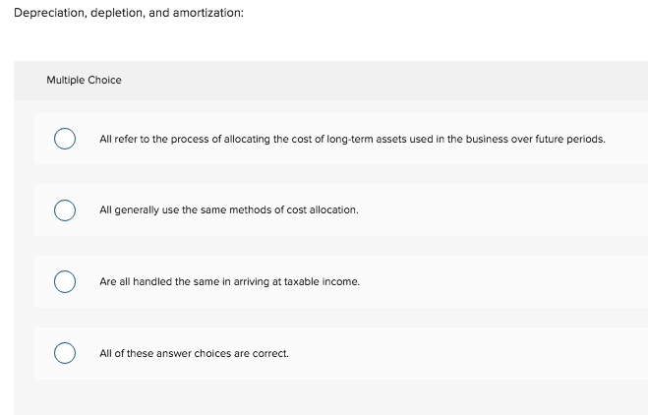Click the "Multiple Choice" header label
The width and height of the screenshot is (648, 415).
pos(84,80)
